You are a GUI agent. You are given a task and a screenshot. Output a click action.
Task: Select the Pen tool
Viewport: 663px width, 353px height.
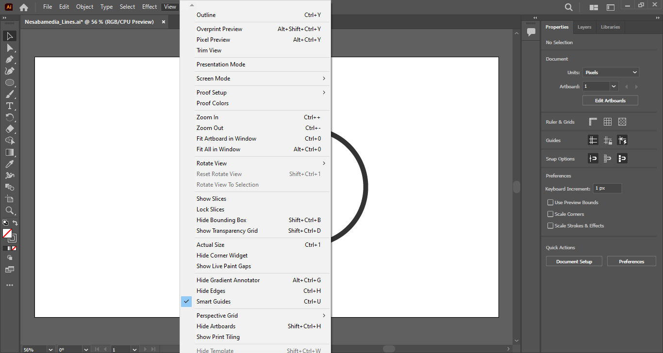point(10,60)
